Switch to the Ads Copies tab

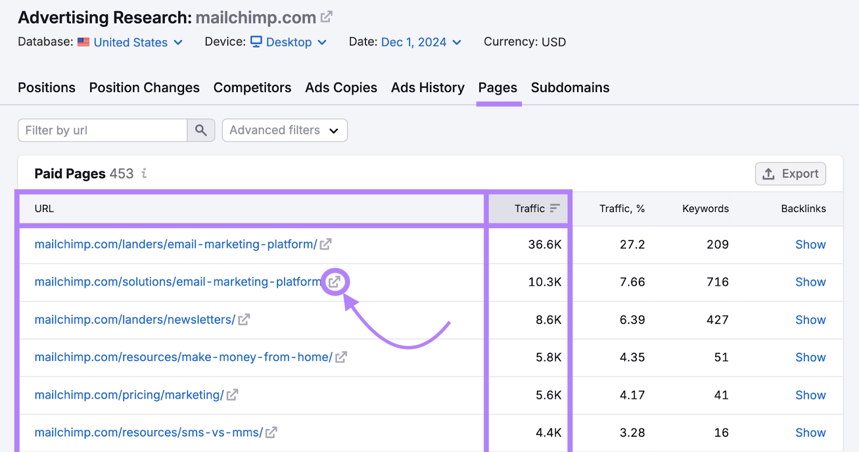coord(341,88)
